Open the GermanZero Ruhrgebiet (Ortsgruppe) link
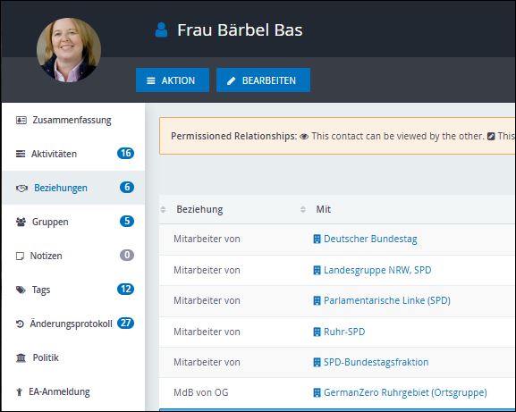 pyautogui.click(x=405, y=392)
